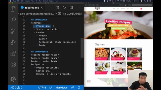161x90 pixels.
Task: Open the Code application menu
Action: (x=14, y=1)
